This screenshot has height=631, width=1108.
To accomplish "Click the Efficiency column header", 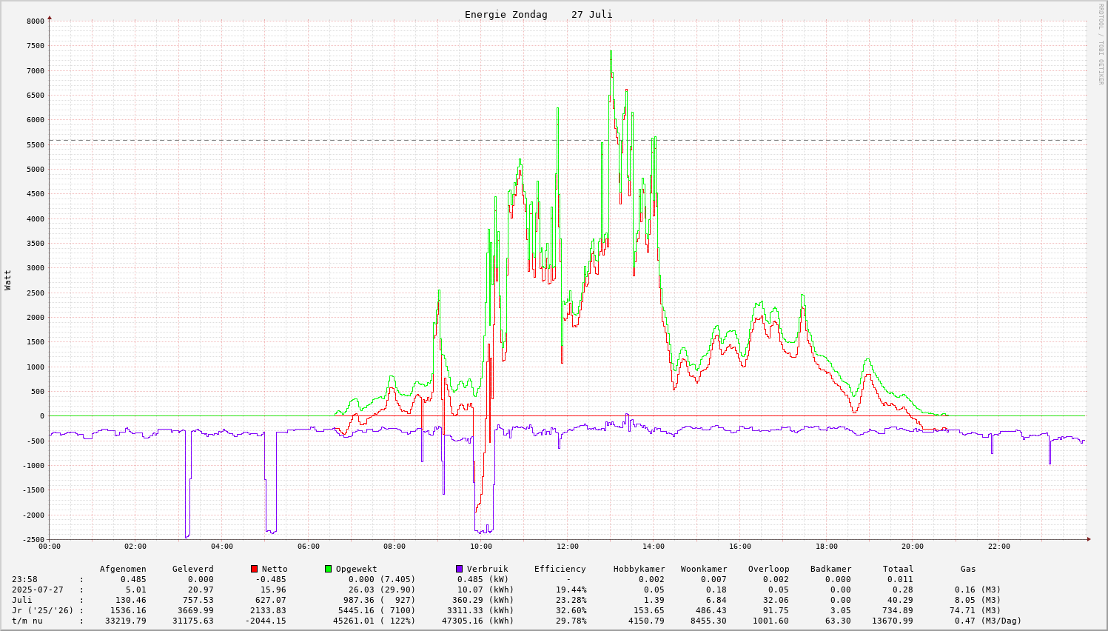I will click(x=560, y=569).
